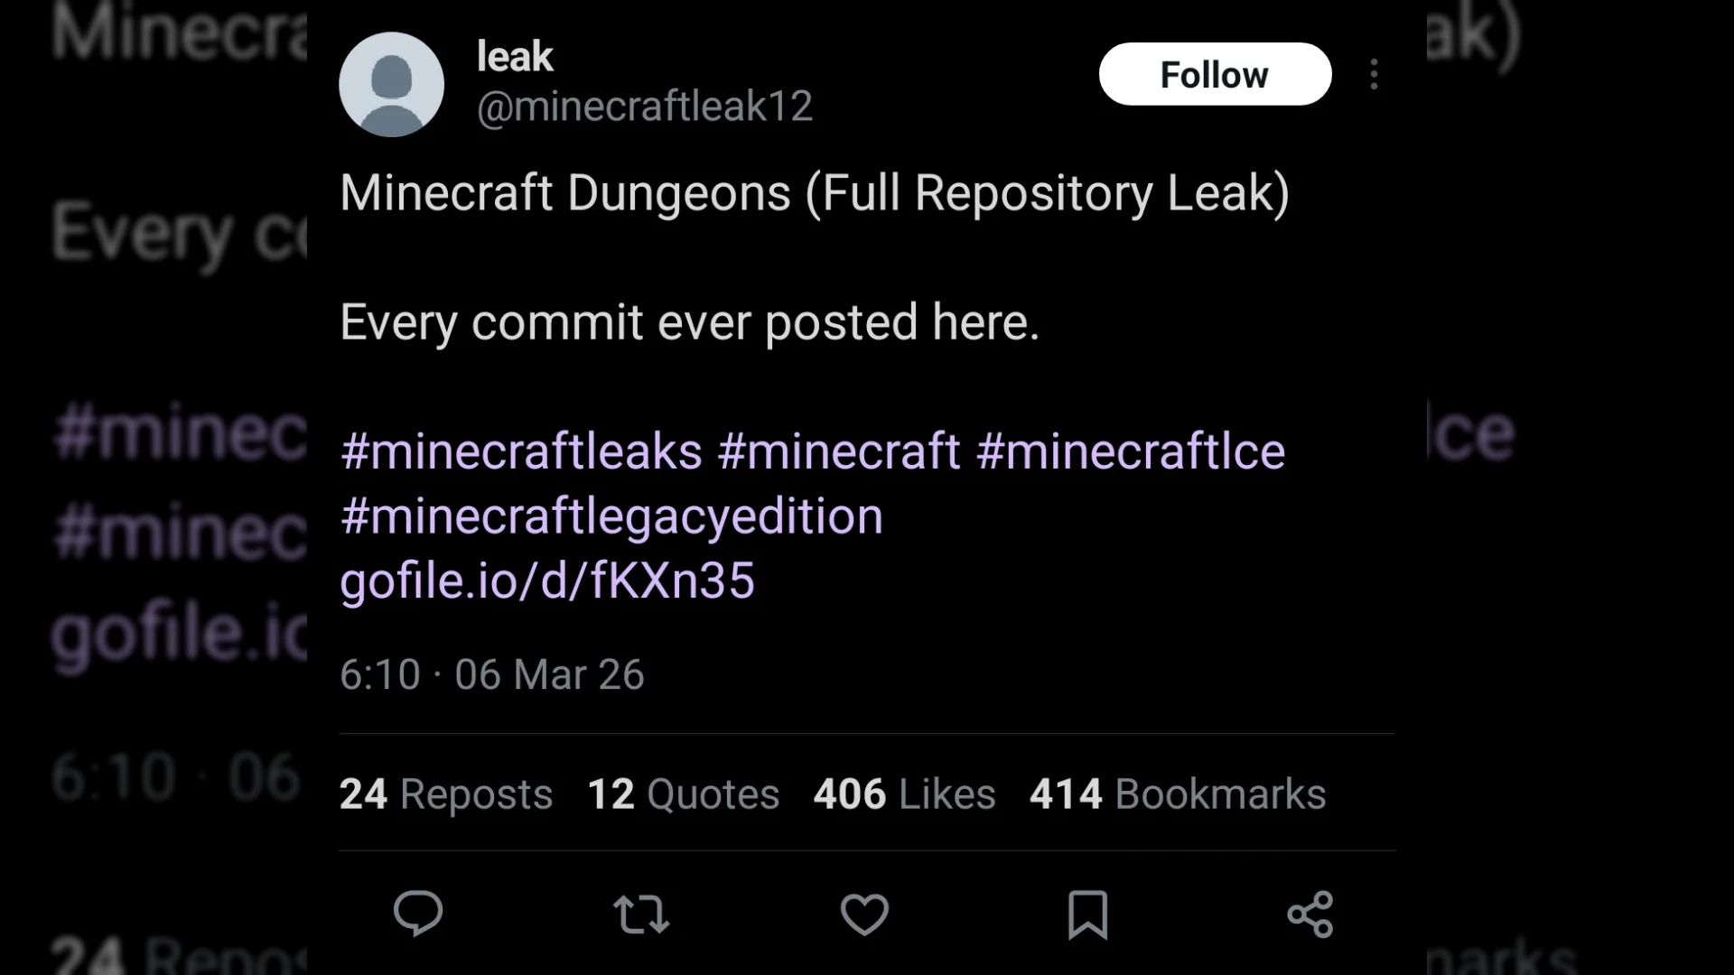The height and width of the screenshot is (975, 1734).
Task: Expand sharing options
Action: (1310, 915)
